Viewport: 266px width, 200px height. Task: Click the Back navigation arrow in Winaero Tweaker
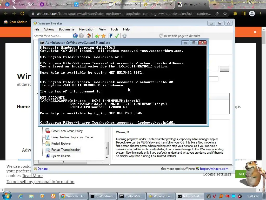pyautogui.click(x=75, y=36)
